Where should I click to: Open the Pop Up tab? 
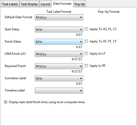pyautogui.click(x=80, y=4)
